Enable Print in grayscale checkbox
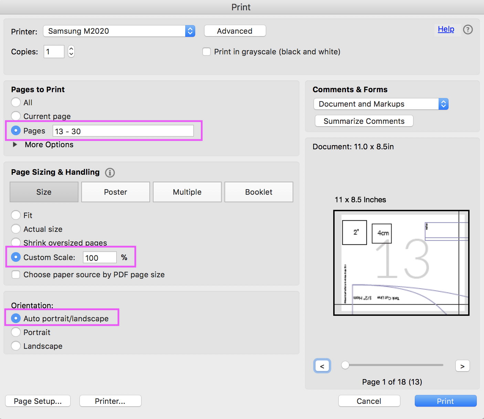 point(207,52)
